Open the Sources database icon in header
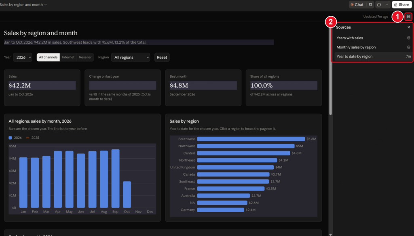Image resolution: width=414 pixels, height=236 pixels. (408, 17)
